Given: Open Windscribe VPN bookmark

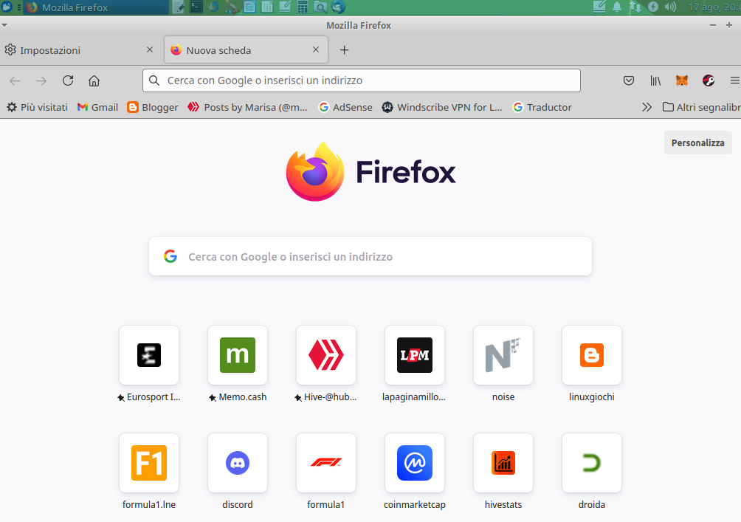Looking at the screenshot, I should [442, 107].
